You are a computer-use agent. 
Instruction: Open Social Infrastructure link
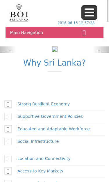click(x=38, y=141)
